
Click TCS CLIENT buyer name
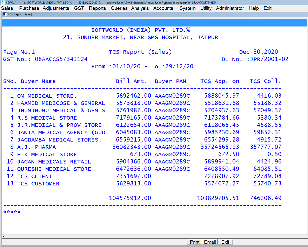click(x=35, y=176)
